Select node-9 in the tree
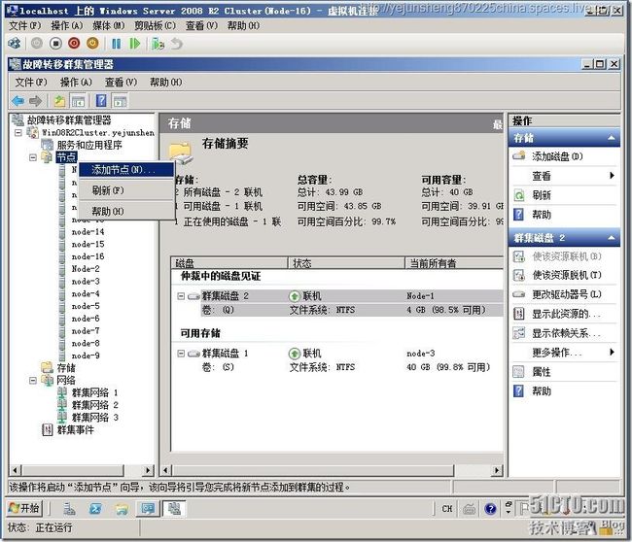 86,356
